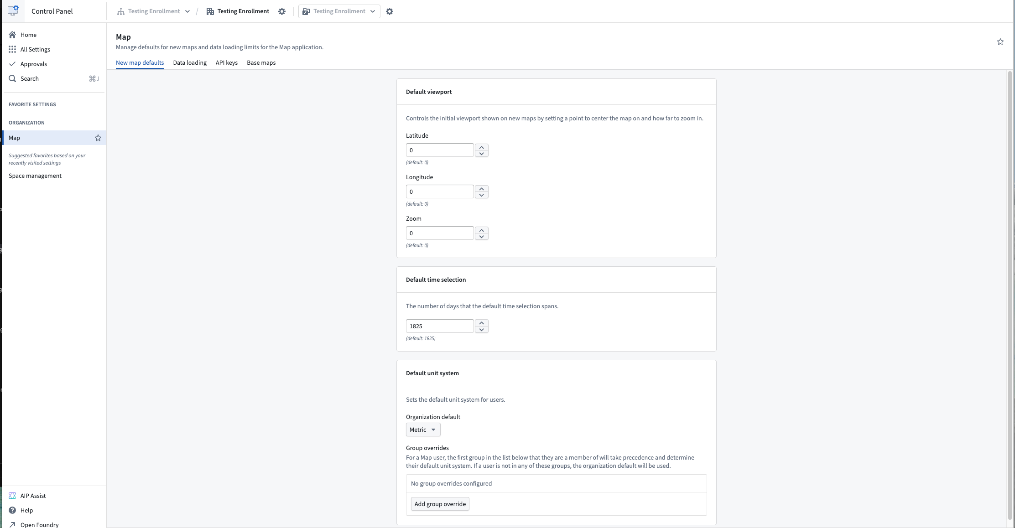Click the organization Testing Enrollment breadcrumb label
This screenshot has height=528, width=1015.
[x=243, y=11]
